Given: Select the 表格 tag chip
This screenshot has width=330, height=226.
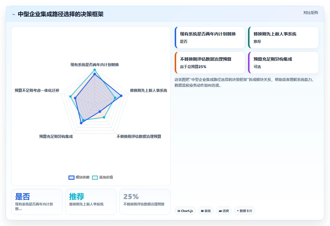Looking at the screenshot, I should tap(206, 211).
